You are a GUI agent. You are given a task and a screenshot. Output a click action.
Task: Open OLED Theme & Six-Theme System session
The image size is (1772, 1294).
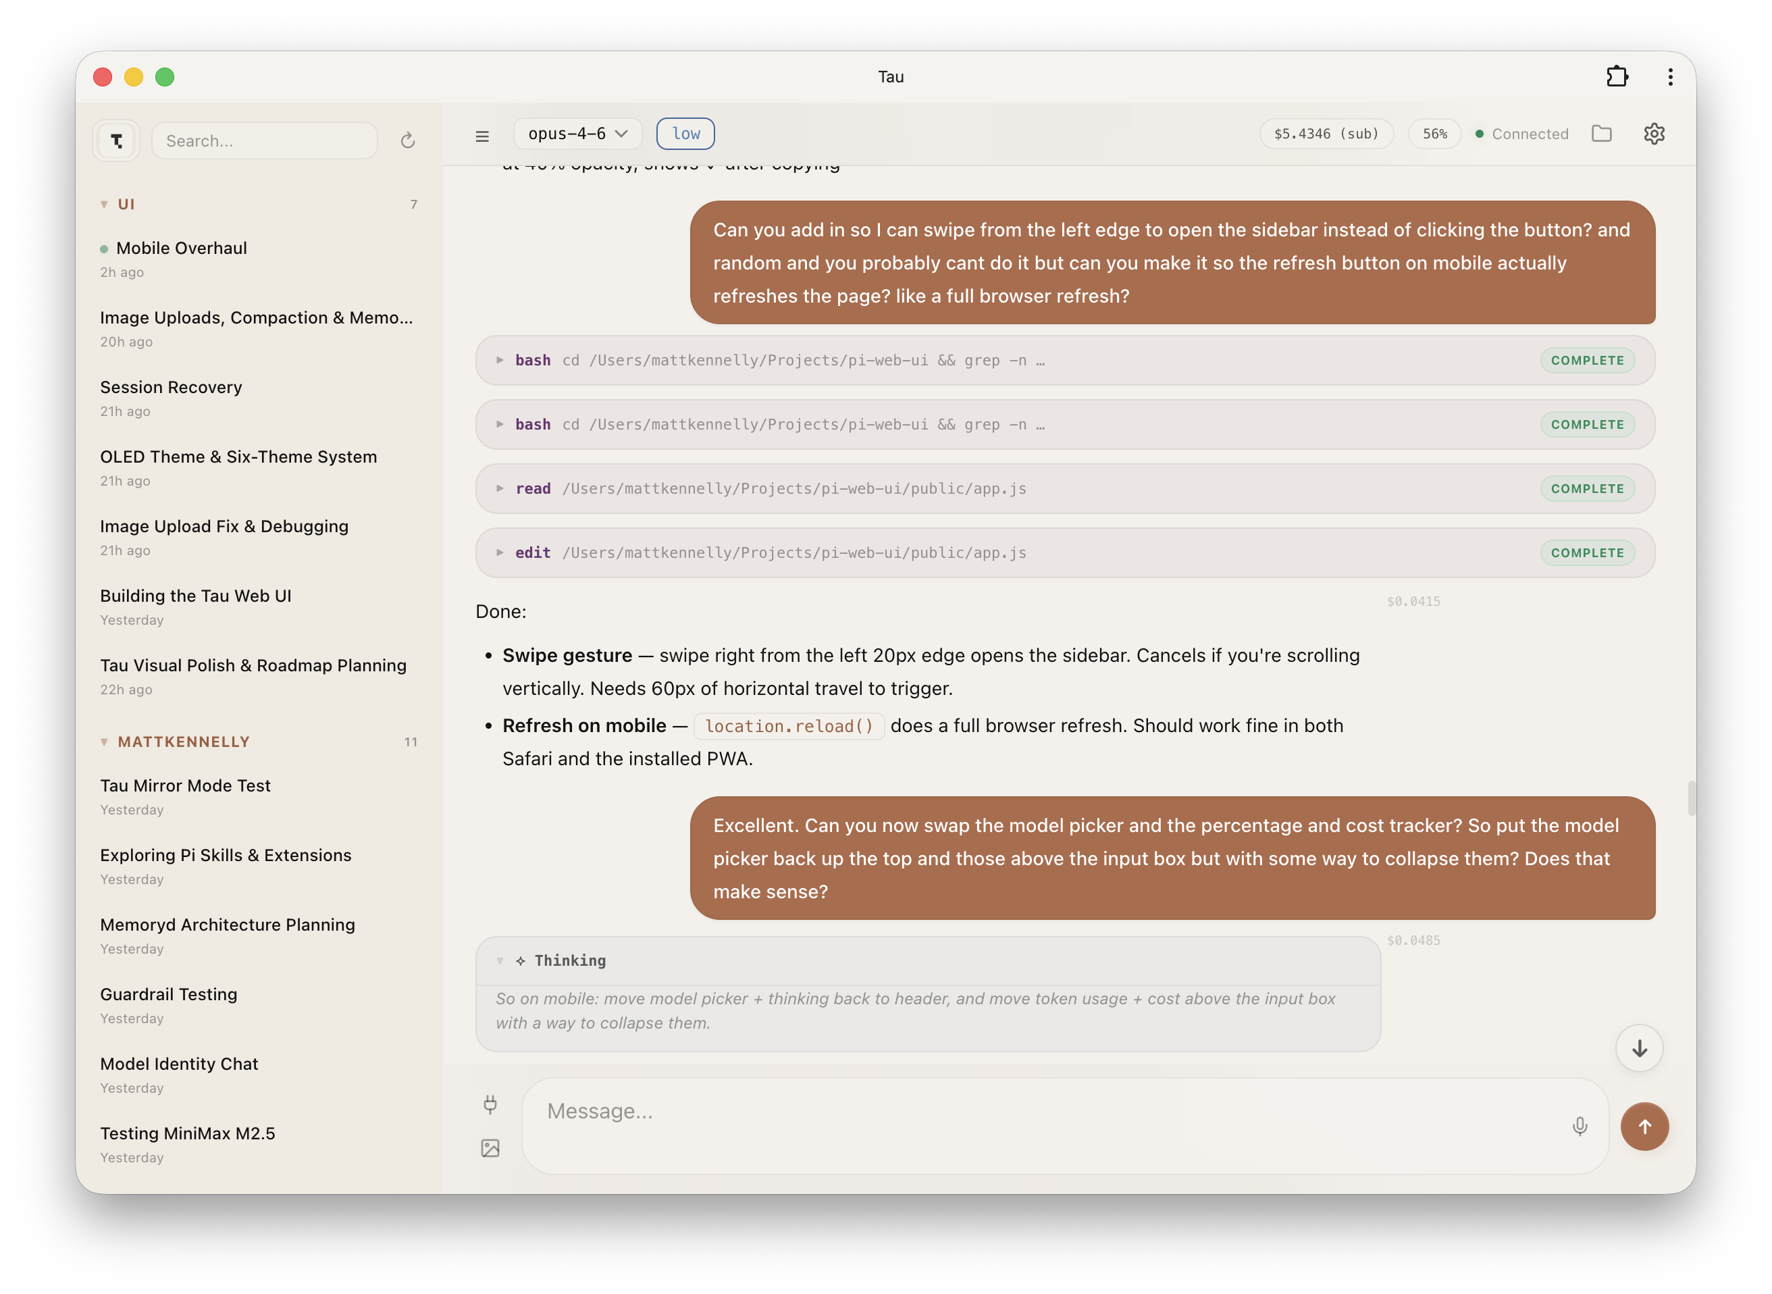click(x=259, y=467)
